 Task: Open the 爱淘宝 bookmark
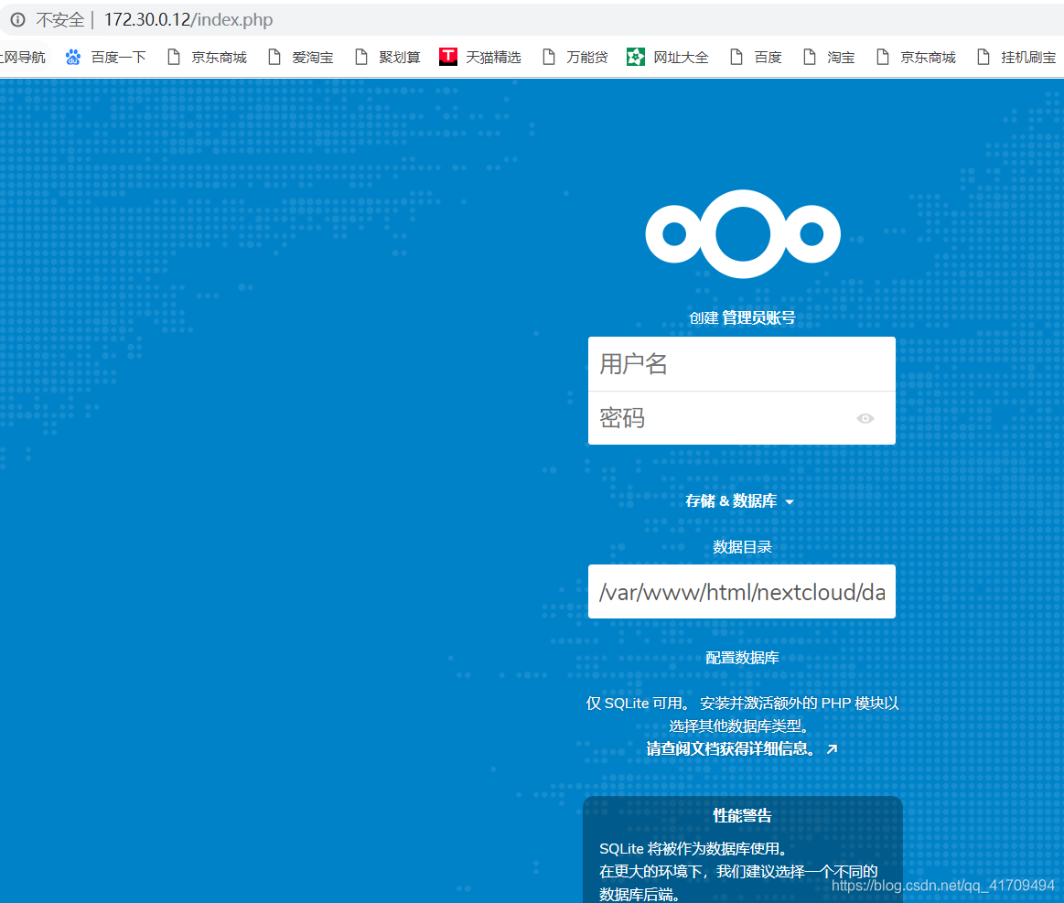(301, 57)
